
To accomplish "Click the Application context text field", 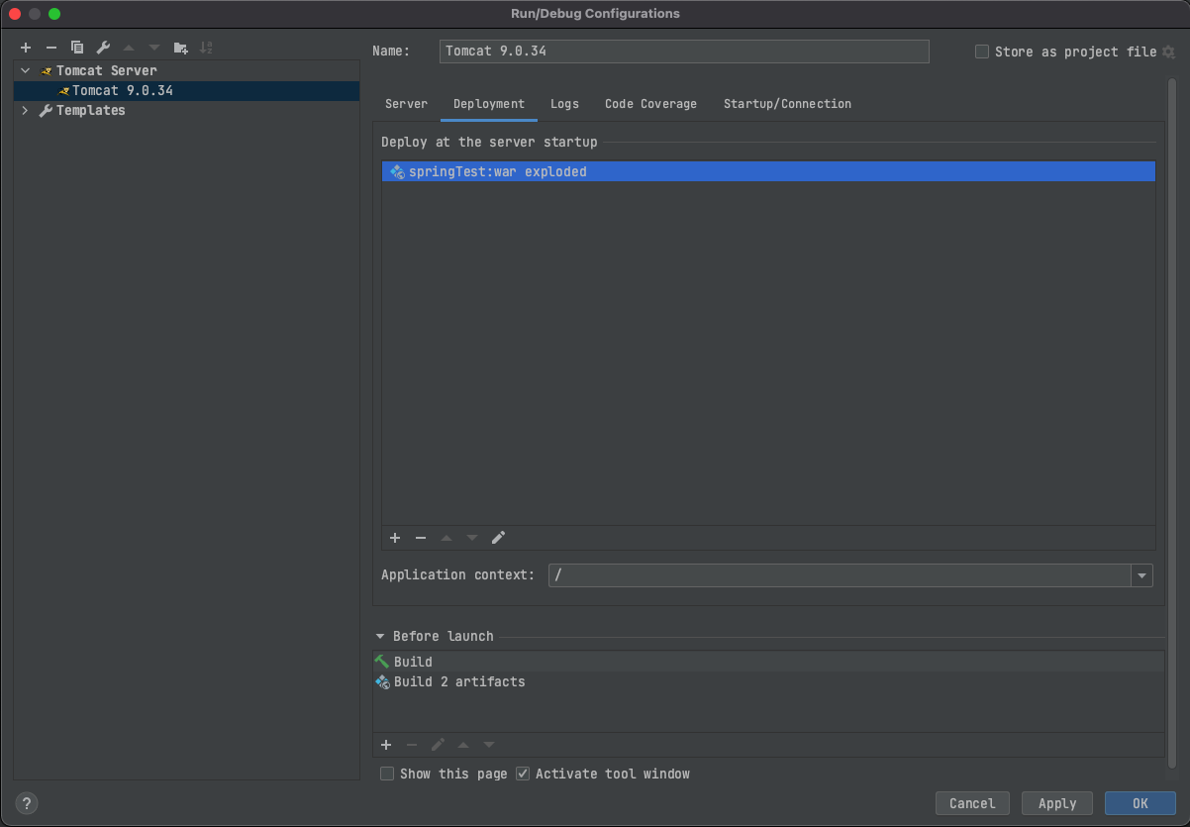I will (x=841, y=575).
